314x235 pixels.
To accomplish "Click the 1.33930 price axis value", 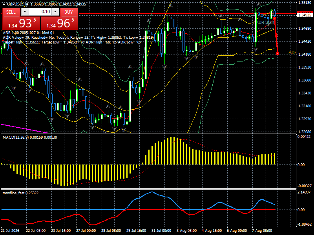I will pos(305,67).
